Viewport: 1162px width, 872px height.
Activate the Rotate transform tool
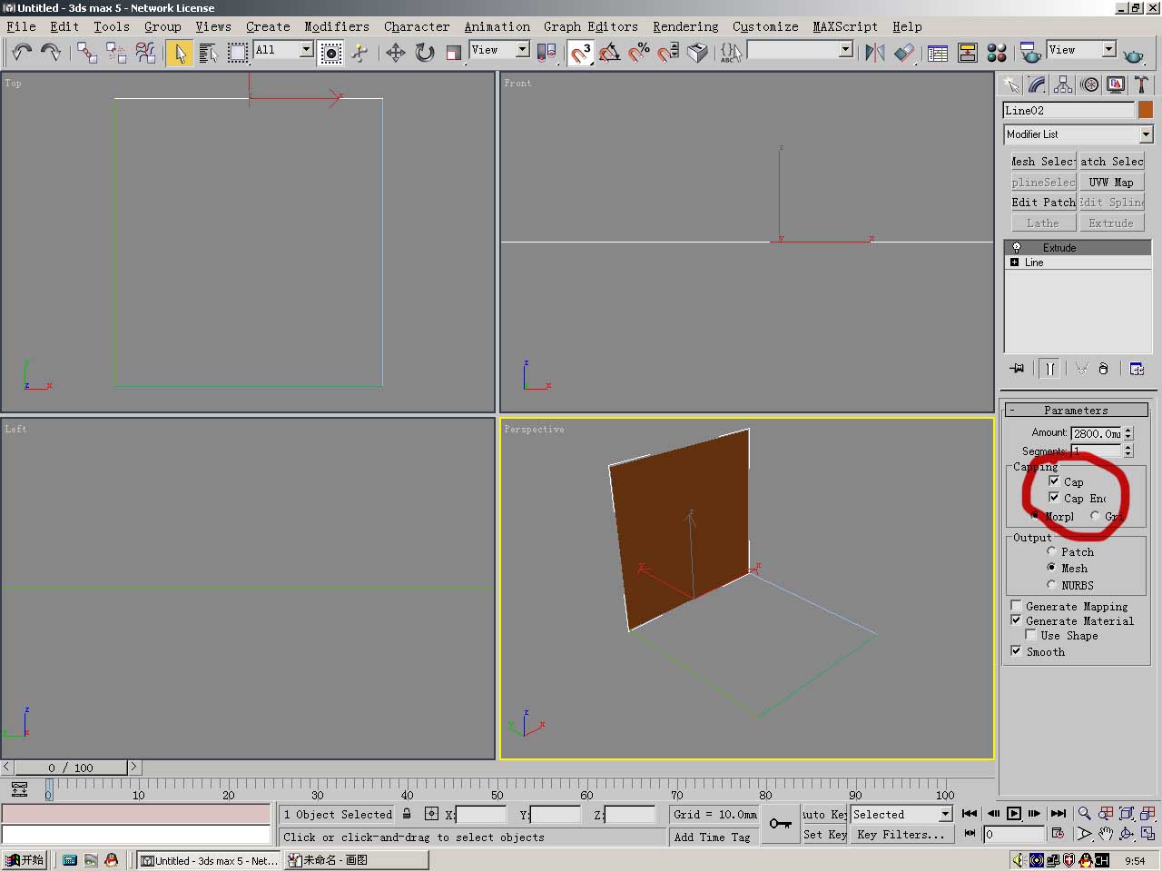coord(424,53)
